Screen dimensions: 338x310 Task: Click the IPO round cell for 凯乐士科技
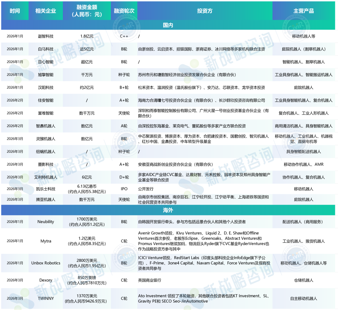click(x=124, y=189)
